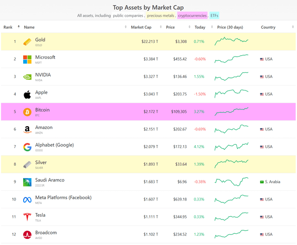
Task: Open the Bitcoin asset link
Action: (42, 110)
